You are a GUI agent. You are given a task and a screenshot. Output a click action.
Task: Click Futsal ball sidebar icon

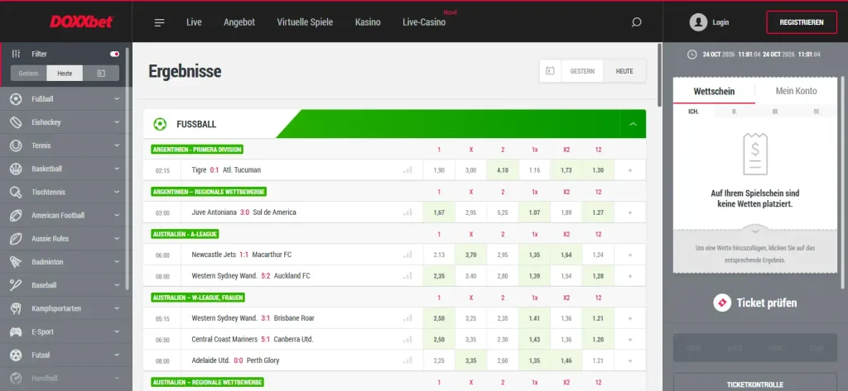[17, 355]
